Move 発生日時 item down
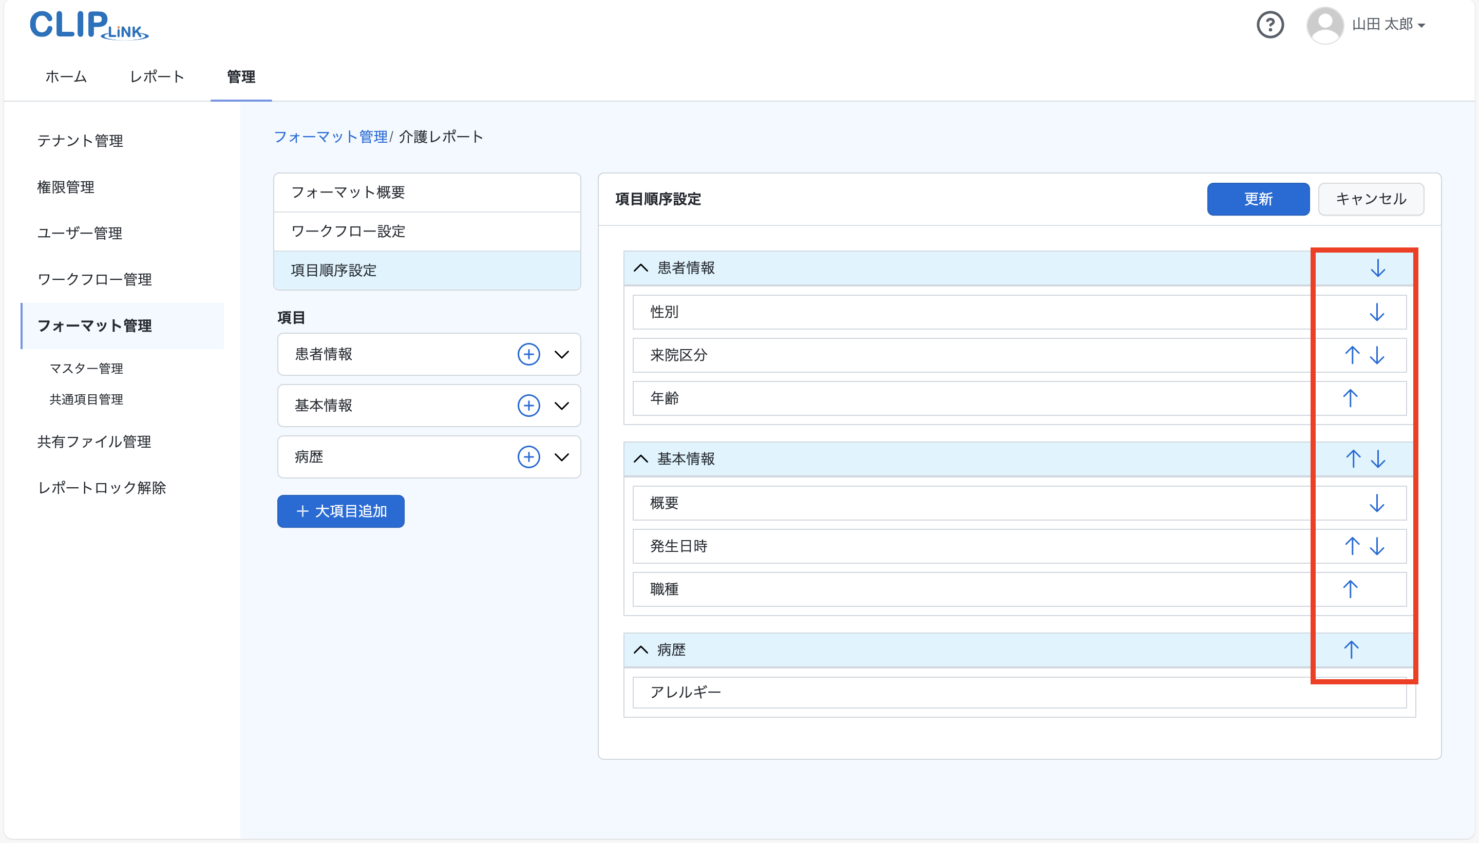The height and width of the screenshot is (843, 1479). [1376, 546]
